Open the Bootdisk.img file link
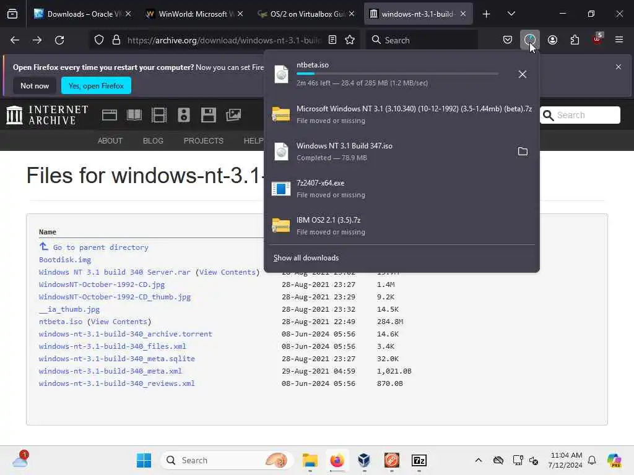 pyautogui.click(x=65, y=260)
